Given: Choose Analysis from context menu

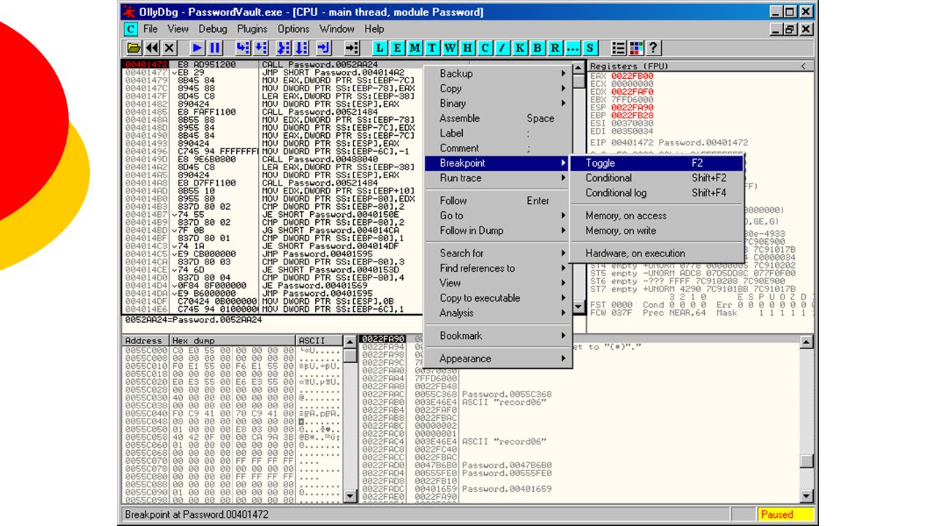Looking at the screenshot, I should click(498, 313).
